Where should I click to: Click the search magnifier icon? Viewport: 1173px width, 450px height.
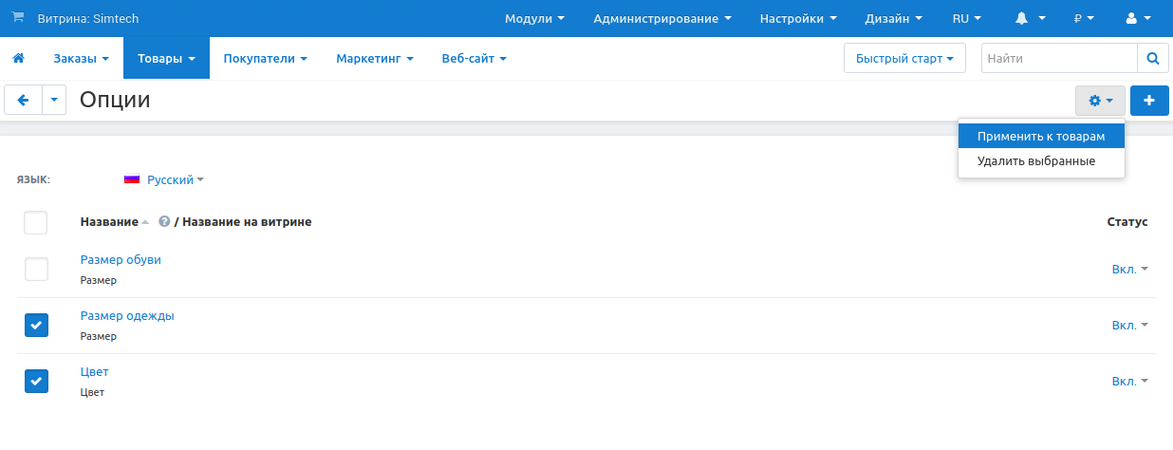tap(1153, 59)
